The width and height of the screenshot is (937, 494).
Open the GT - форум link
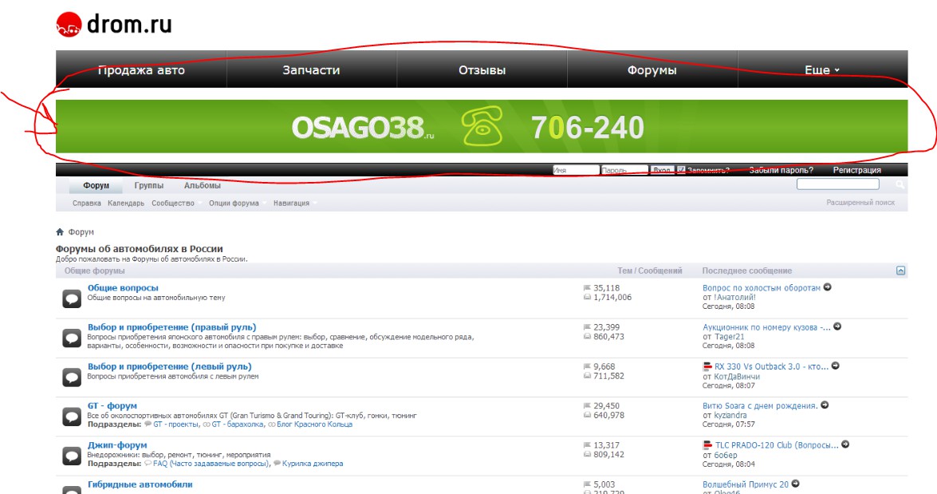(112, 405)
